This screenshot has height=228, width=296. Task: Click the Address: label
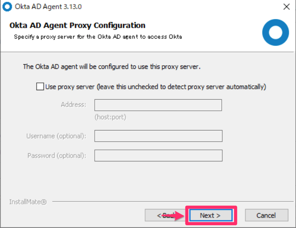[73, 105]
